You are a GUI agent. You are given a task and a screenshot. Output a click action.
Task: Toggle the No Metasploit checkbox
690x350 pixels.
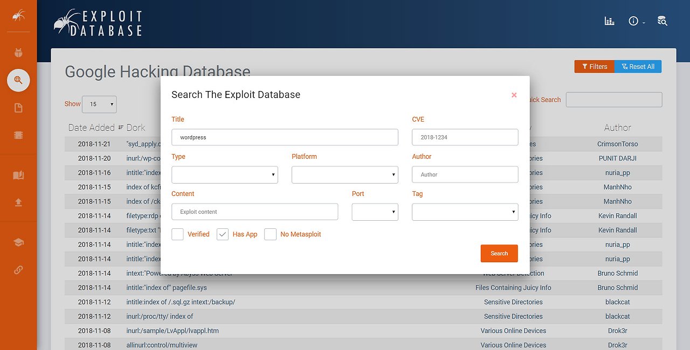pyautogui.click(x=271, y=234)
